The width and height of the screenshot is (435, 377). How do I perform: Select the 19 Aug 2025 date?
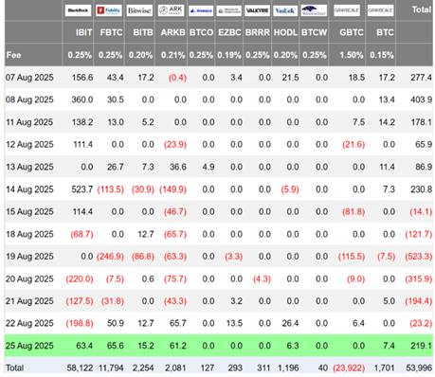pyautogui.click(x=29, y=257)
